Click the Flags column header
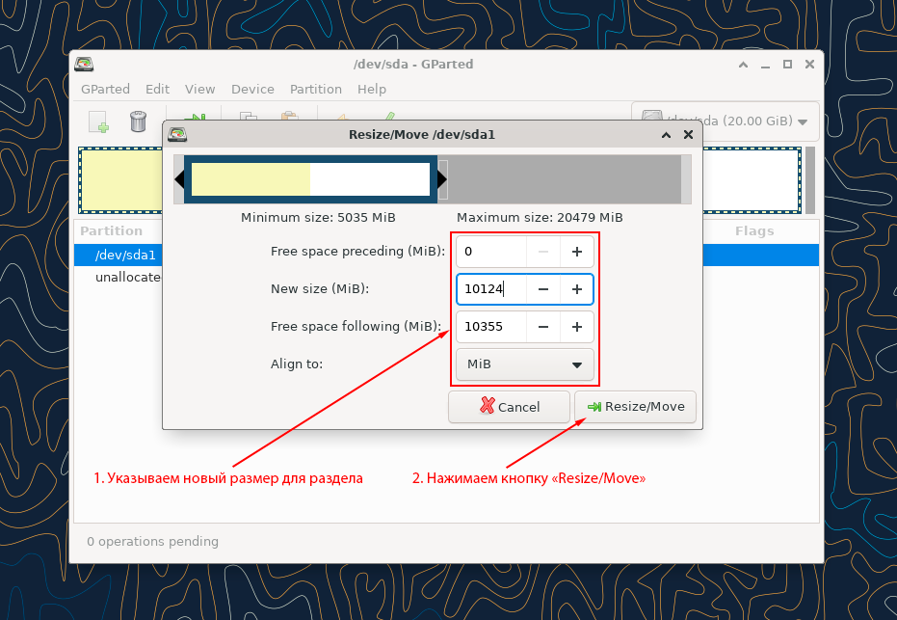Image resolution: width=897 pixels, height=620 pixels. (x=754, y=231)
